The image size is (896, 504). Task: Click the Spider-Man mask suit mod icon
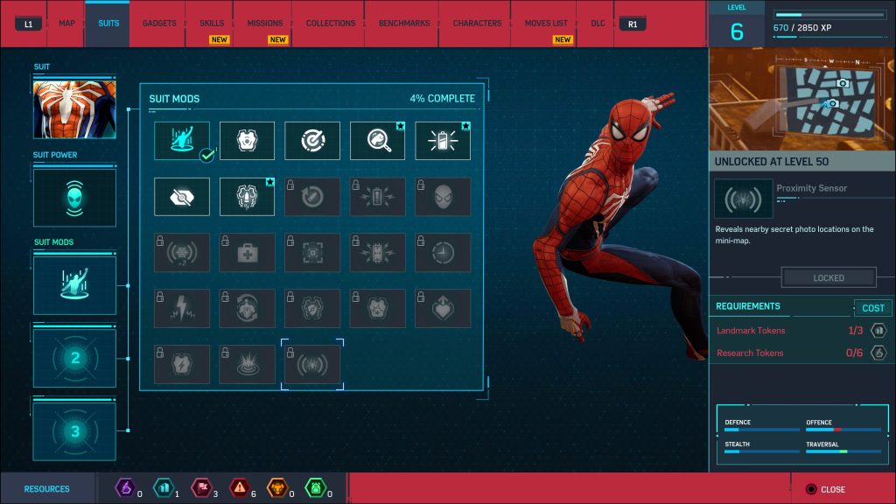point(444,197)
